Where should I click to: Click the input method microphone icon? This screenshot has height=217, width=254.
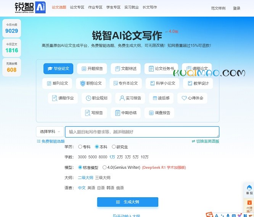pyautogui.click(x=228, y=215)
